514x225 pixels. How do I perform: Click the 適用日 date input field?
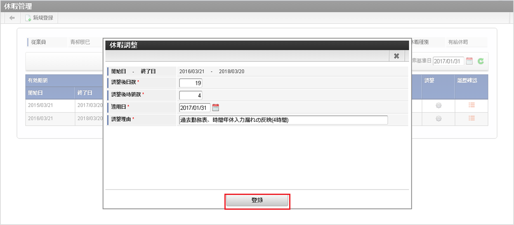coord(195,108)
